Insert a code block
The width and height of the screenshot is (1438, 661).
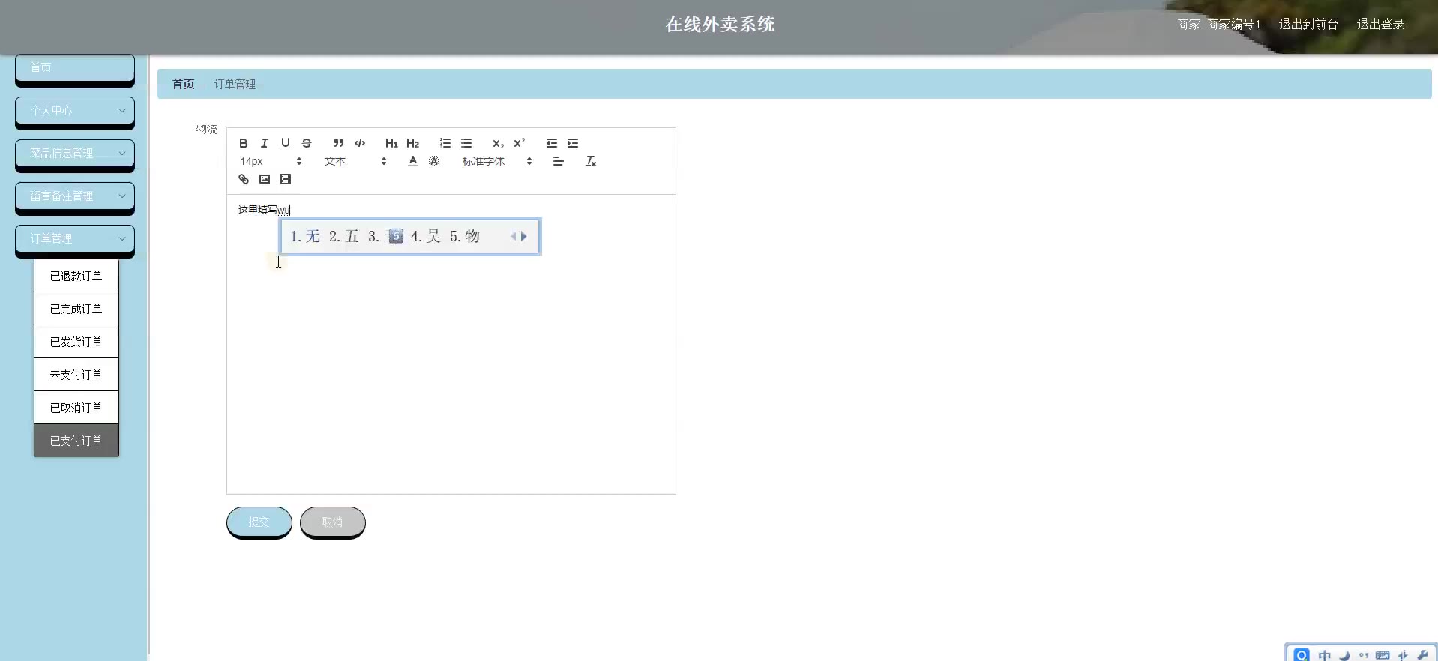click(x=360, y=143)
